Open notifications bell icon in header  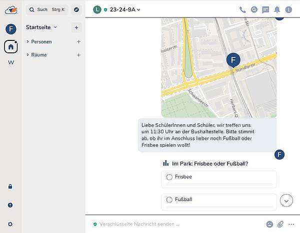point(277,9)
